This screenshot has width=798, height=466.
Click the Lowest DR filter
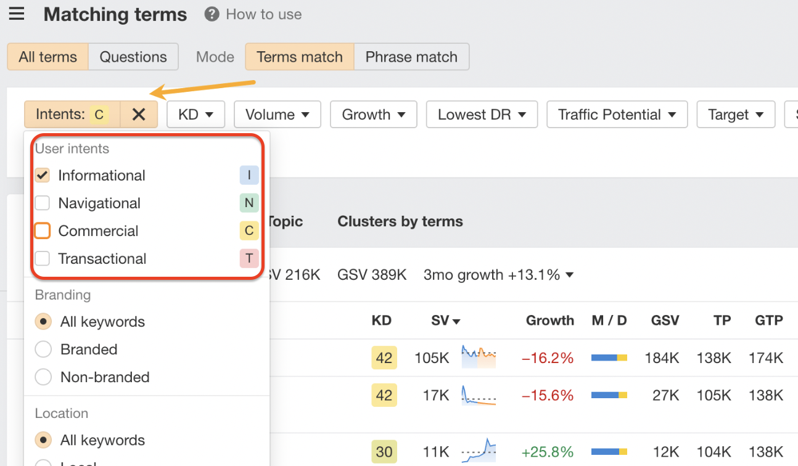pos(482,114)
